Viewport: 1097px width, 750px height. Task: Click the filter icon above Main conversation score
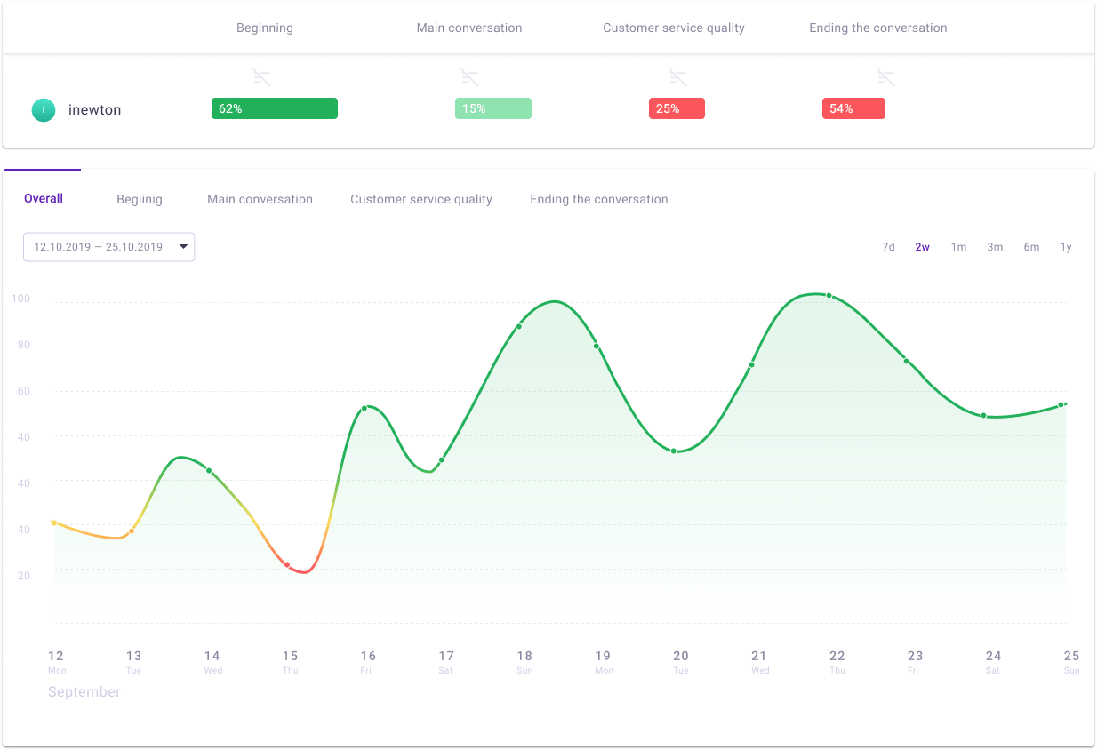pyautogui.click(x=470, y=77)
